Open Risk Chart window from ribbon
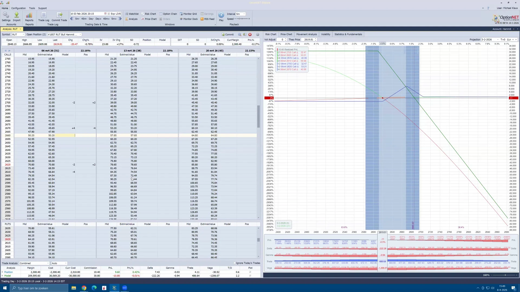 click(x=149, y=14)
